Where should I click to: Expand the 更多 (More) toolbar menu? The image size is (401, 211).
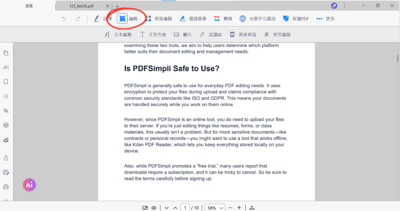click(x=326, y=19)
